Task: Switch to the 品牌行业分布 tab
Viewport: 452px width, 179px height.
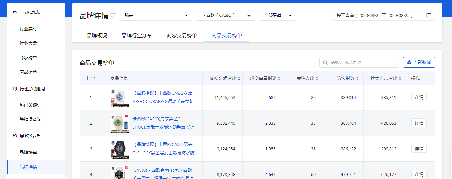Action: pyautogui.click(x=137, y=35)
